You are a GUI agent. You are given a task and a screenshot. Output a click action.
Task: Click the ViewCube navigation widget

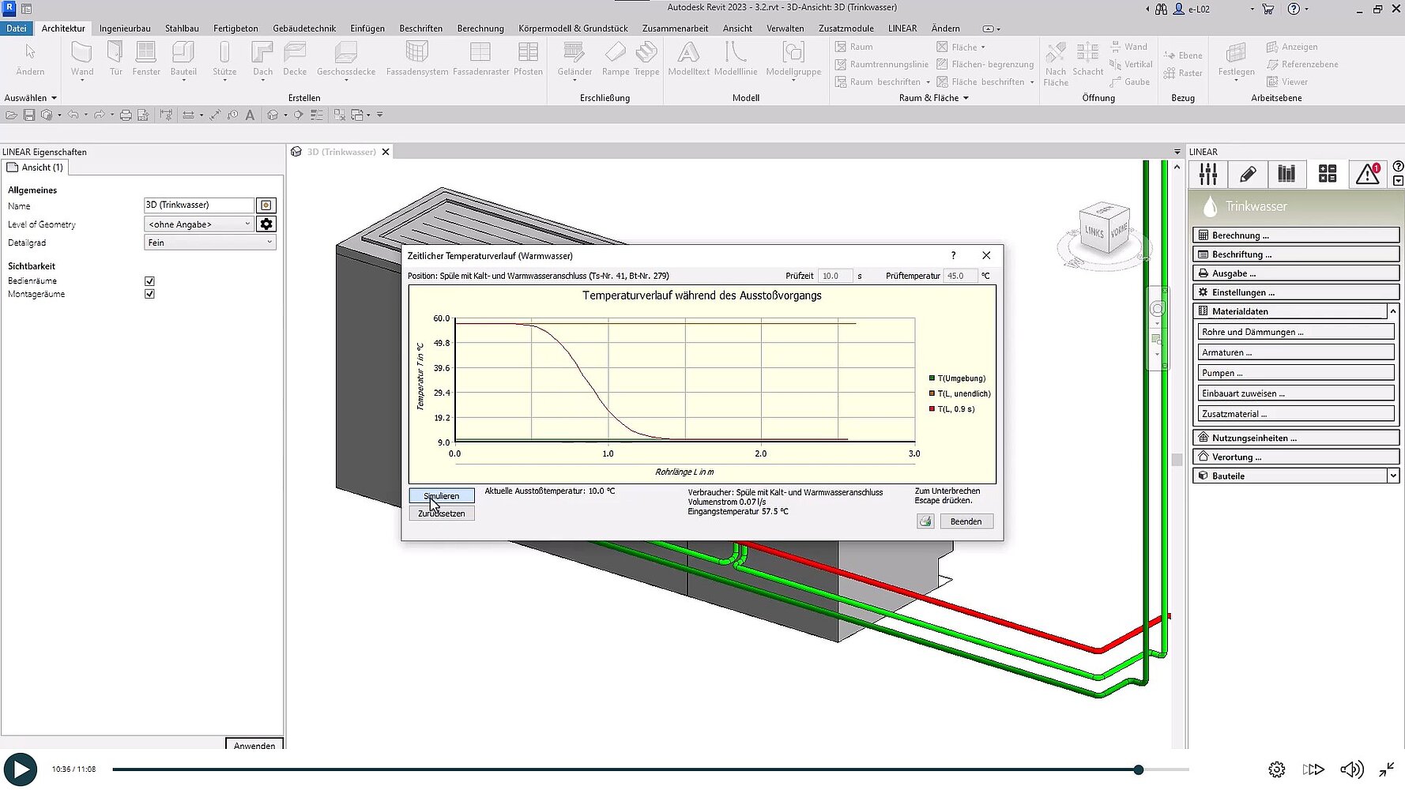pos(1104,229)
